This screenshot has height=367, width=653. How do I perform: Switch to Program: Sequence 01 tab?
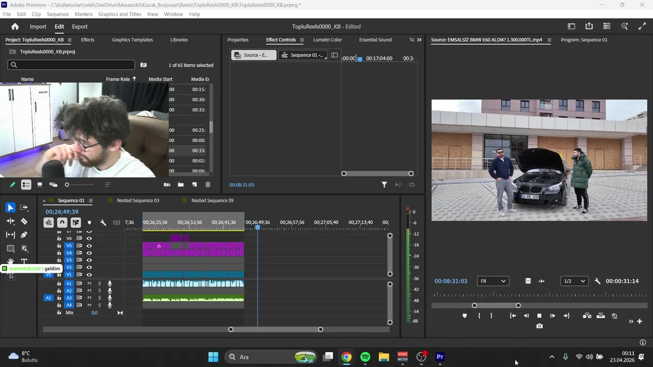click(x=584, y=40)
